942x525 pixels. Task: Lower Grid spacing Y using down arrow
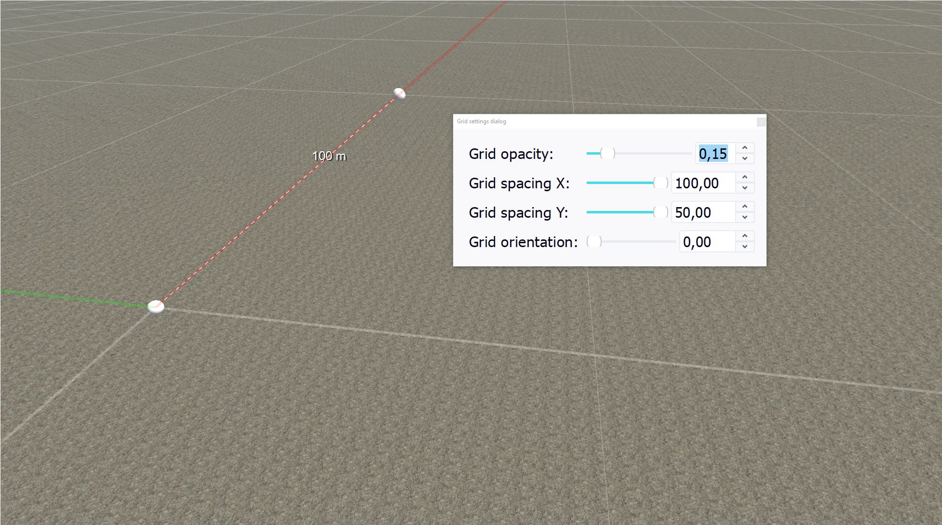745,217
